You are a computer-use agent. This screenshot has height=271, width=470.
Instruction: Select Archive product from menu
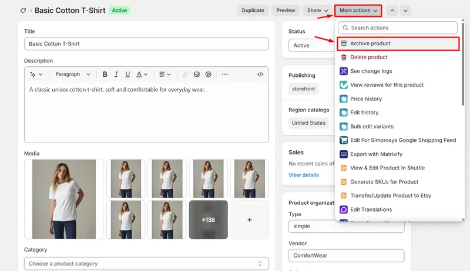tap(398, 43)
